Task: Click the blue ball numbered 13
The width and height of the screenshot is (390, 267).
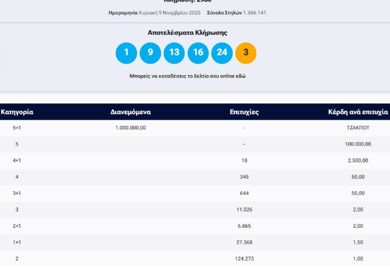Action: tap(174, 53)
